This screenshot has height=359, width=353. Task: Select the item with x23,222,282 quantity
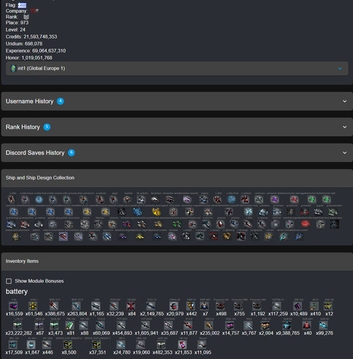17,325
